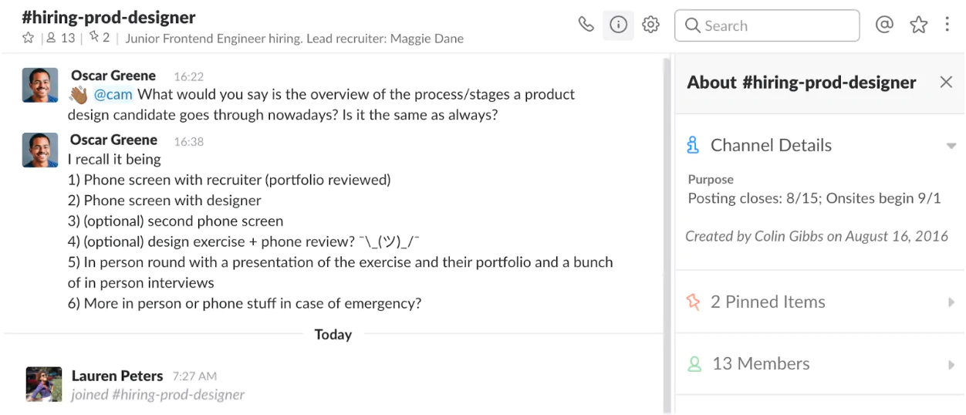
Task: Collapse the Channel Details section
Action: tap(951, 146)
